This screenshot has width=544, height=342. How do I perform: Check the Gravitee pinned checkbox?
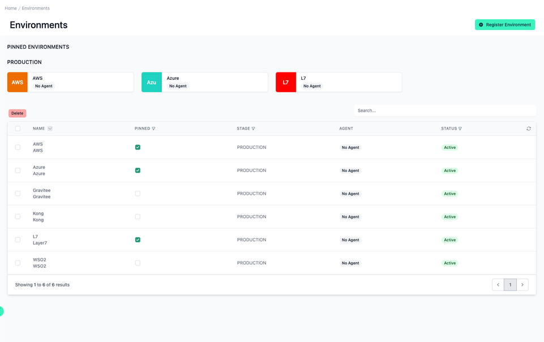(x=138, y=193)
